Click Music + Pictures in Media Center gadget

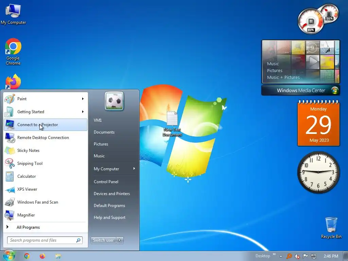click(283, 77)
